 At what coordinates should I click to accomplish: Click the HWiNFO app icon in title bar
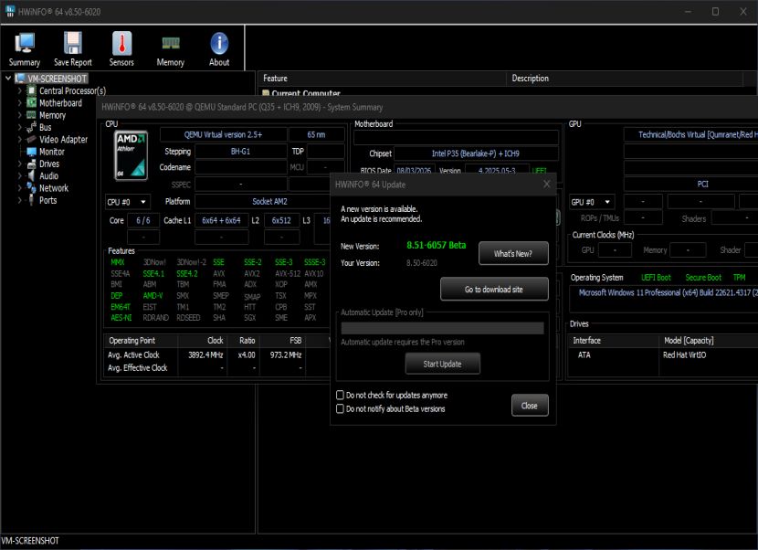10,11
